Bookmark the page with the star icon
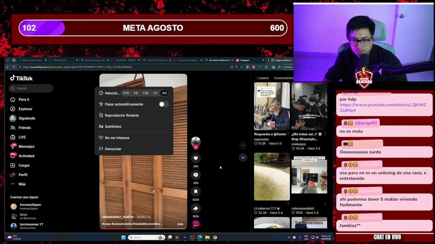 pos(242,67)
